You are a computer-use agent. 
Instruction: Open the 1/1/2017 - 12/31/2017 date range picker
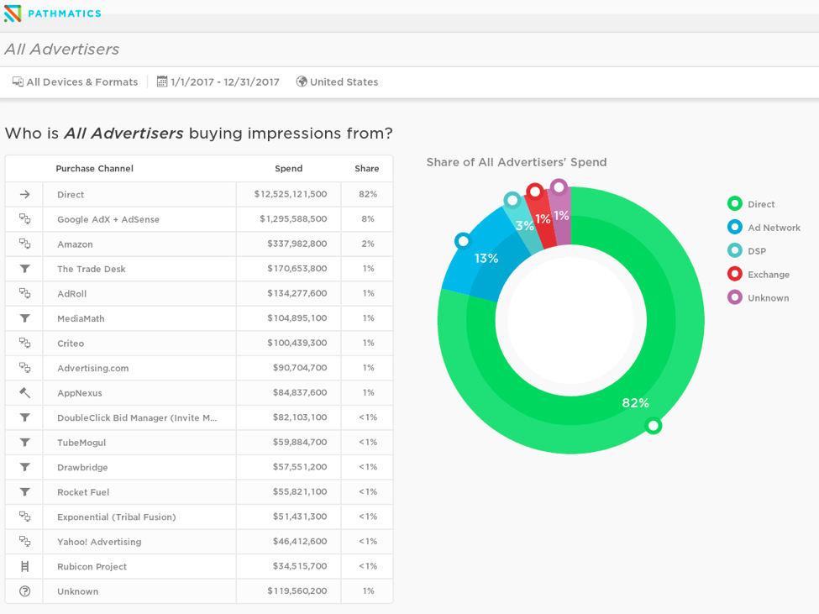(x=225, y=82)
